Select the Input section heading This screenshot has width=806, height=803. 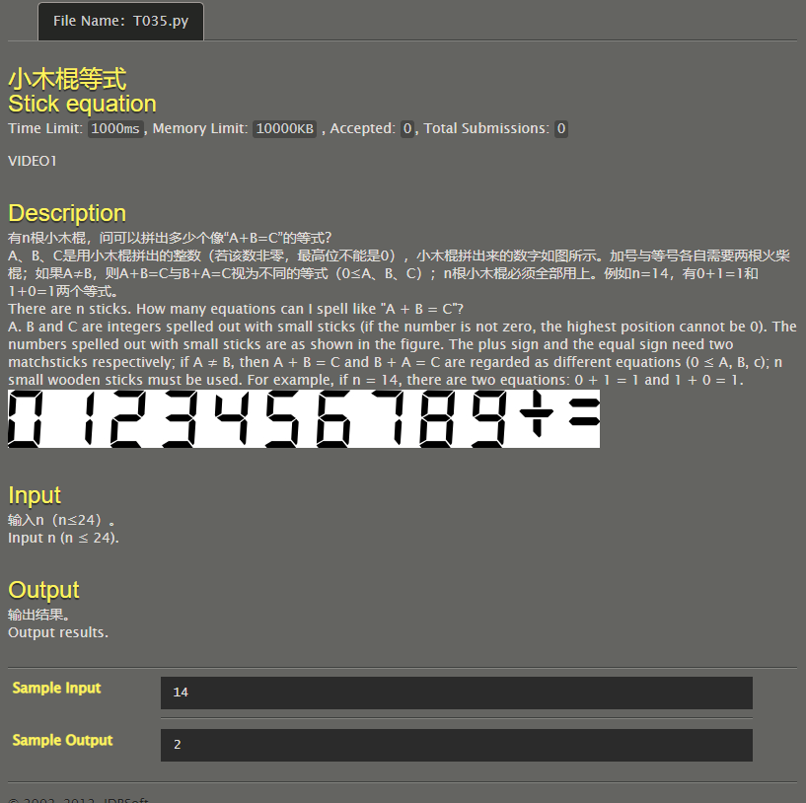[x=35, y=495]
